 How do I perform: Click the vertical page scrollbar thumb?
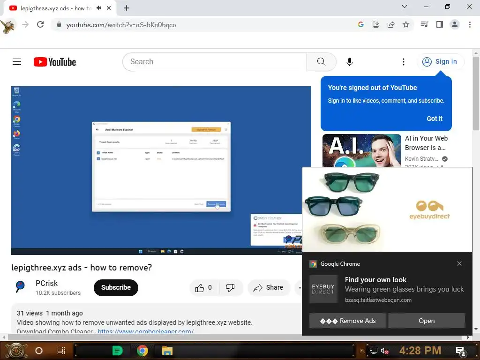point(476,94)
